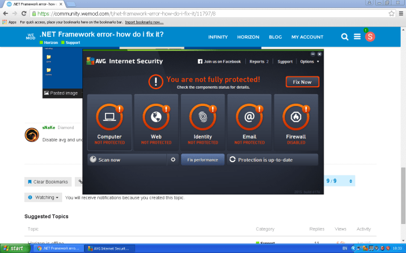The width and height of the screenshot is (406, 253).
Task: Open the Email protection tile in AVG
Action: tap(249, 122)
